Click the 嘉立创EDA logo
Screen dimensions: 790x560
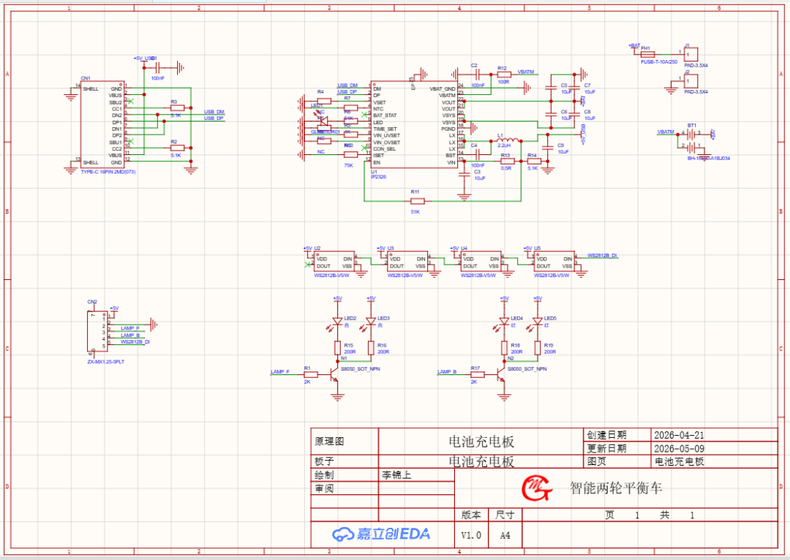pyautogui.click(x=381, y=534)
